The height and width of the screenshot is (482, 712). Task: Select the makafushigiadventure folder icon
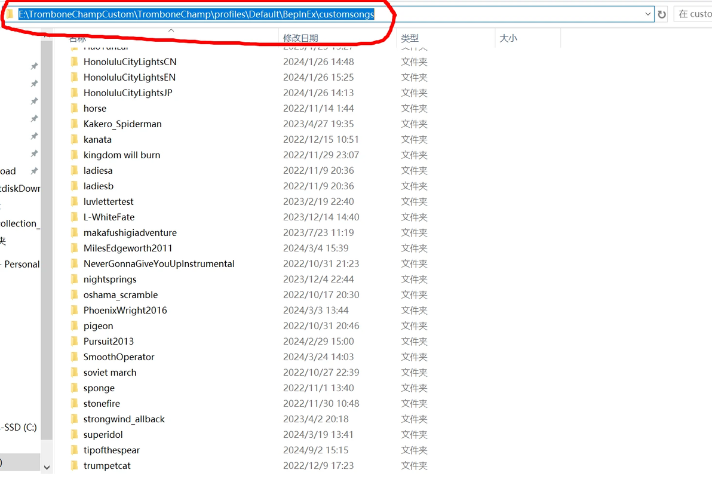(75, 233)
